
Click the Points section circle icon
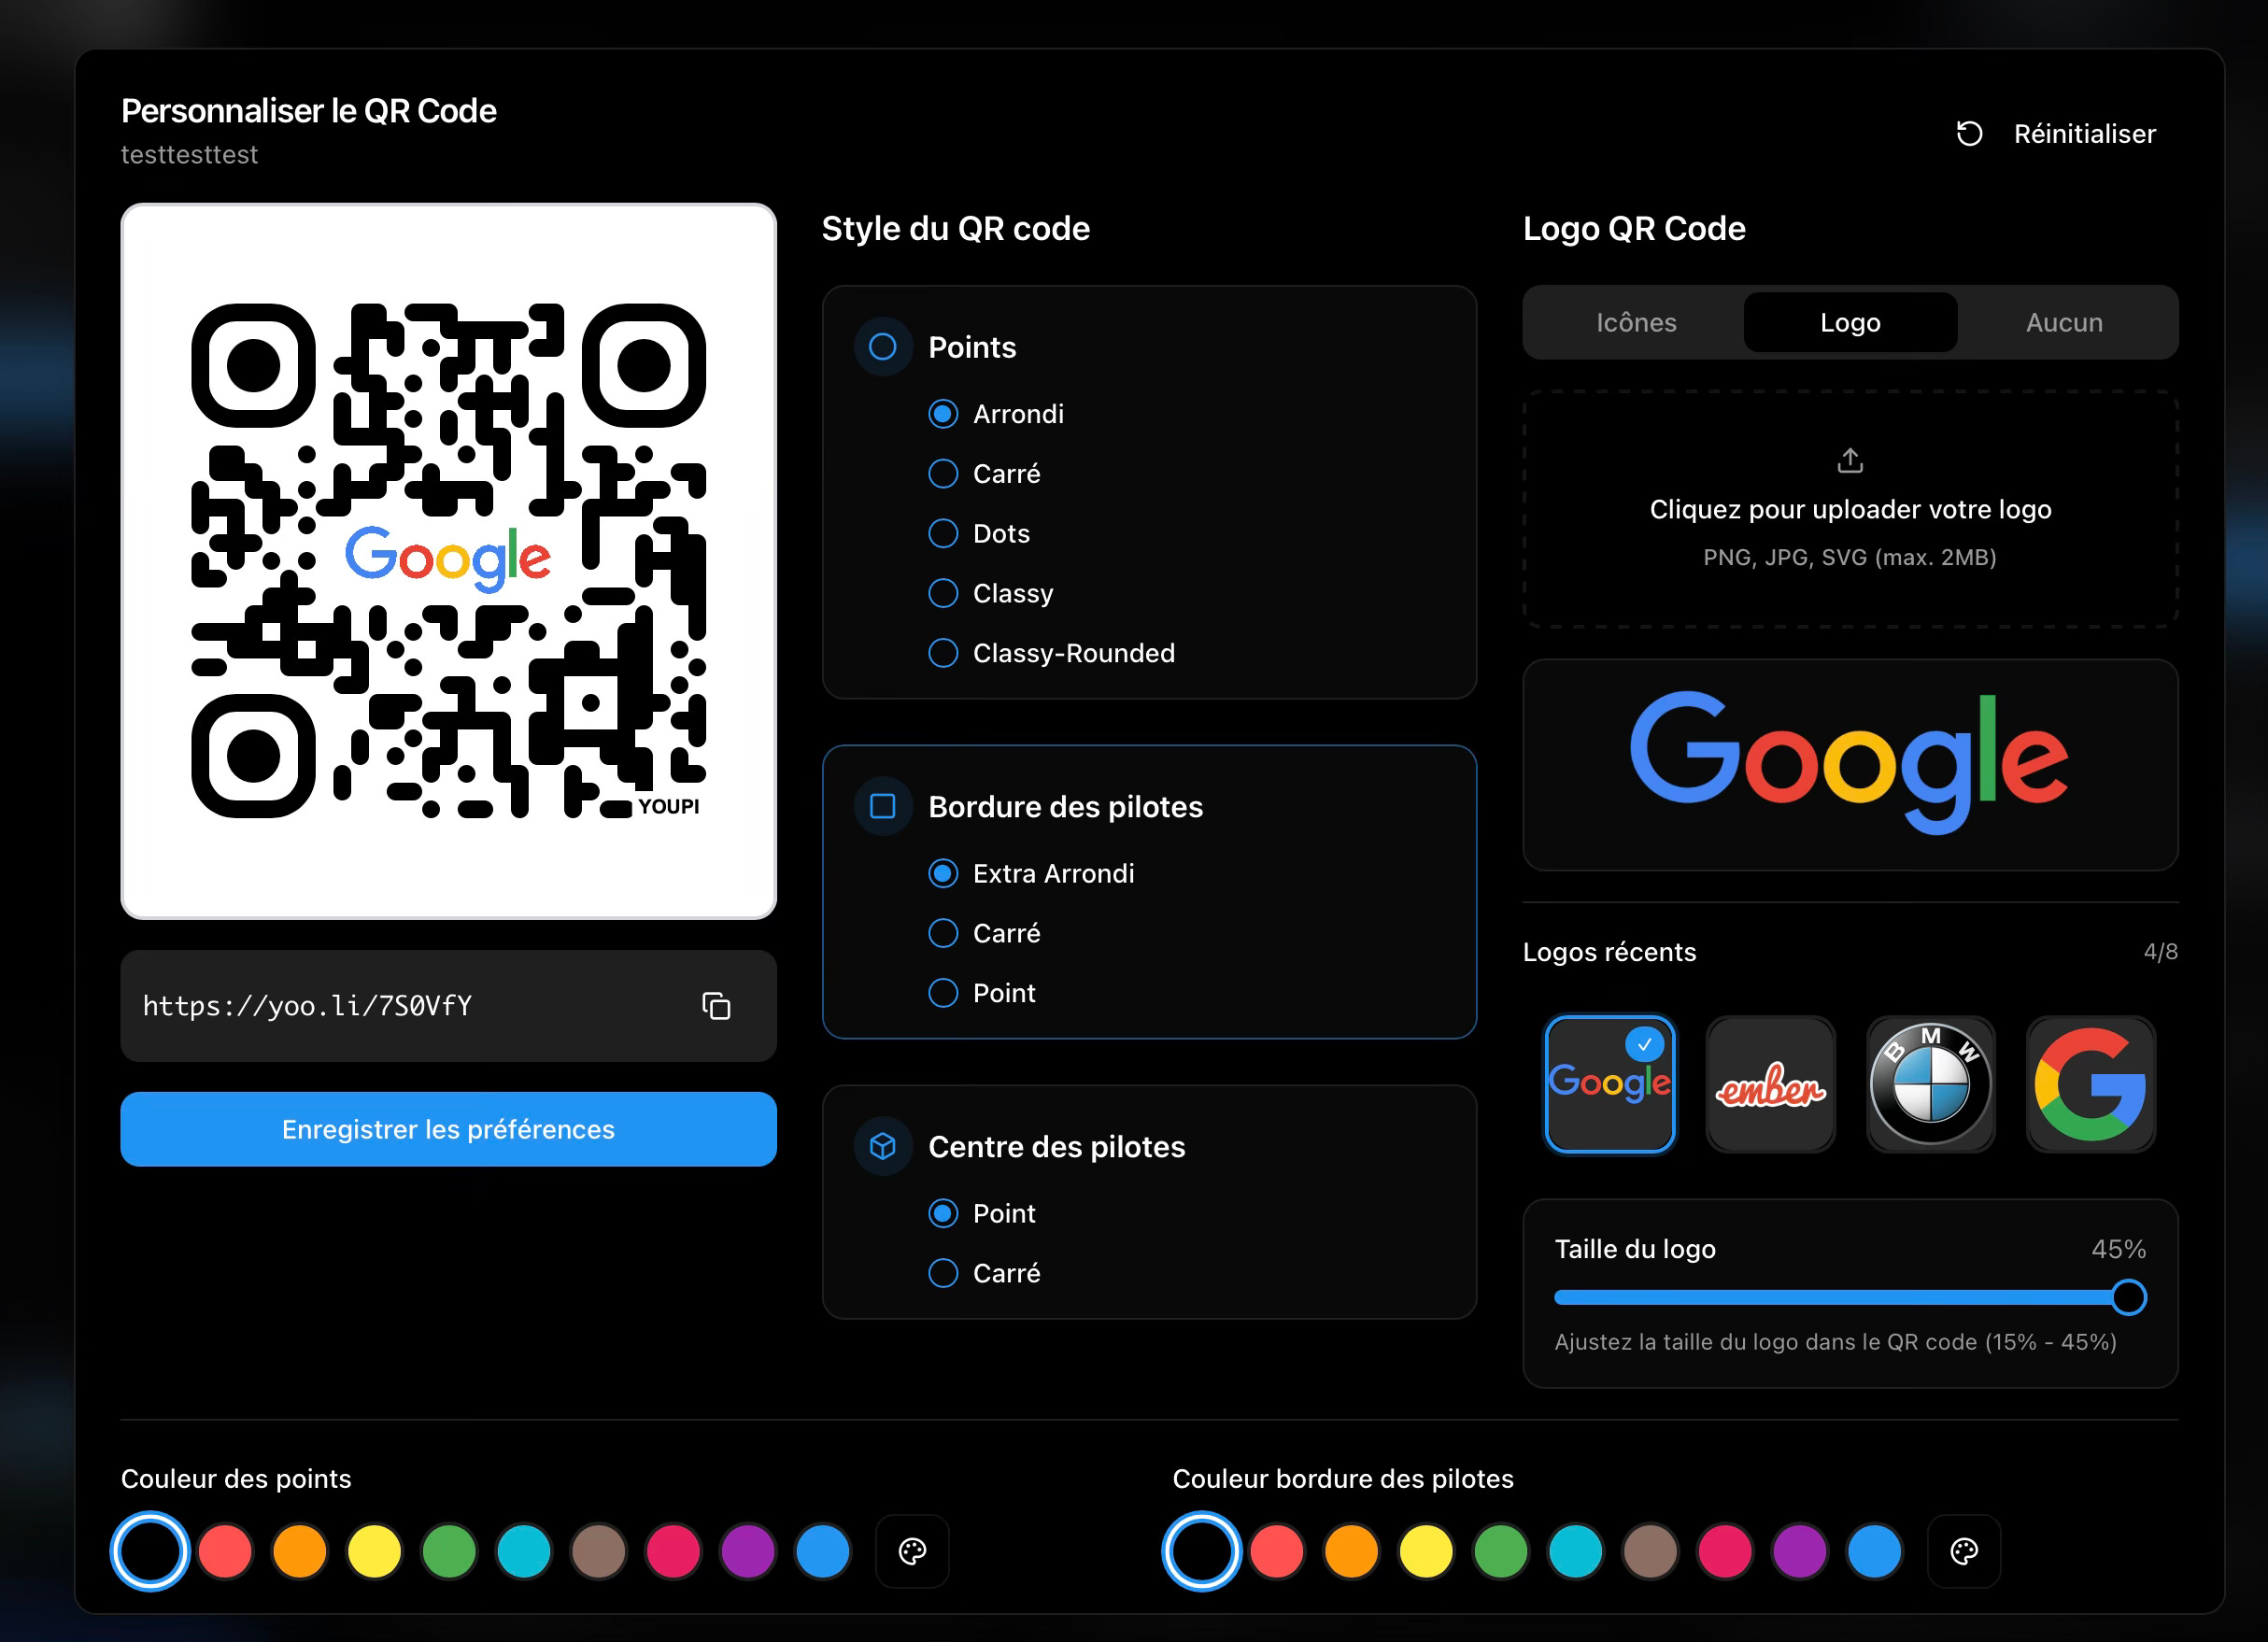(x=882, y=347)
